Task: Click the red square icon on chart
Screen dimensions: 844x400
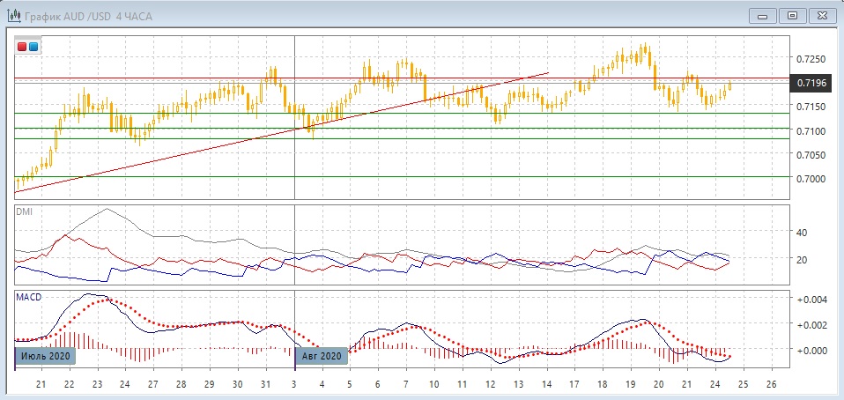Action: [22, 47]
